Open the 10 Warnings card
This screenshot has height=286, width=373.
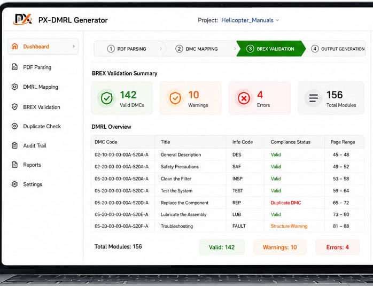191,98
